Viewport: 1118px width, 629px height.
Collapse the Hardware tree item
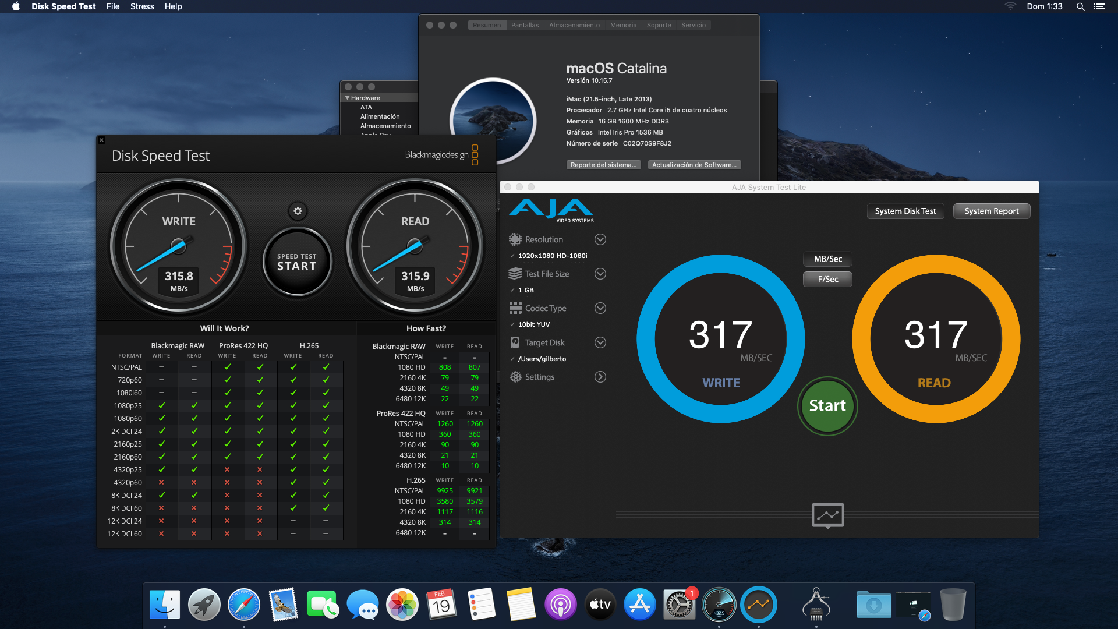(348, 98)
